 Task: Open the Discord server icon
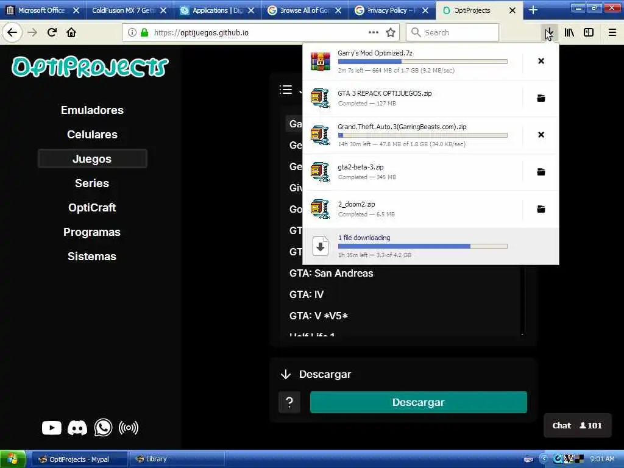tap(77, 428)
